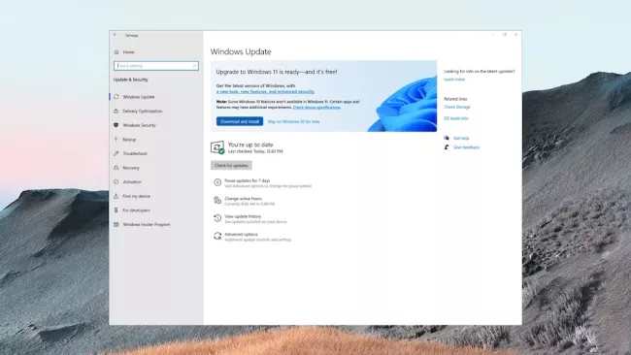Click the Learn more link
Image resolution: width=631 pixels, height=355 pixels.
click(x=454, y=80)
